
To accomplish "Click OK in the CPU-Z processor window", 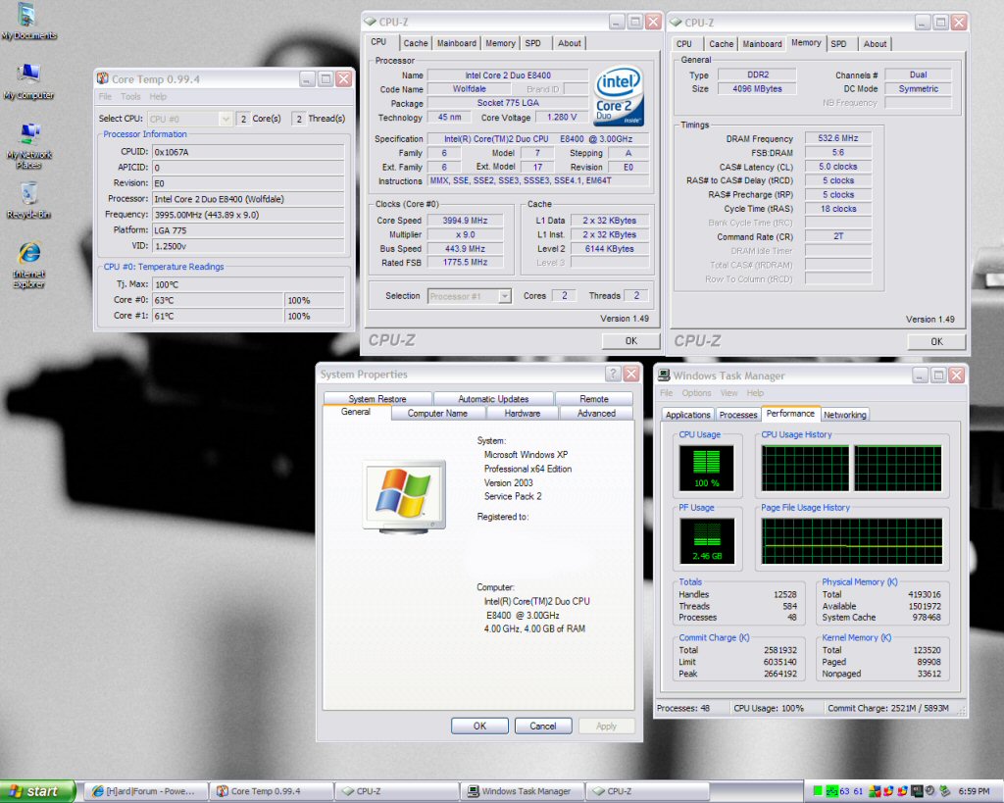I will coord(630,340).
